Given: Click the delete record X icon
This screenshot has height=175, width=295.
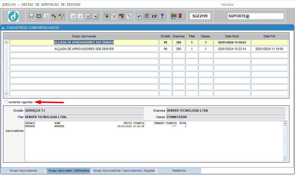Looking at the screenshot, I should (114, 16).
